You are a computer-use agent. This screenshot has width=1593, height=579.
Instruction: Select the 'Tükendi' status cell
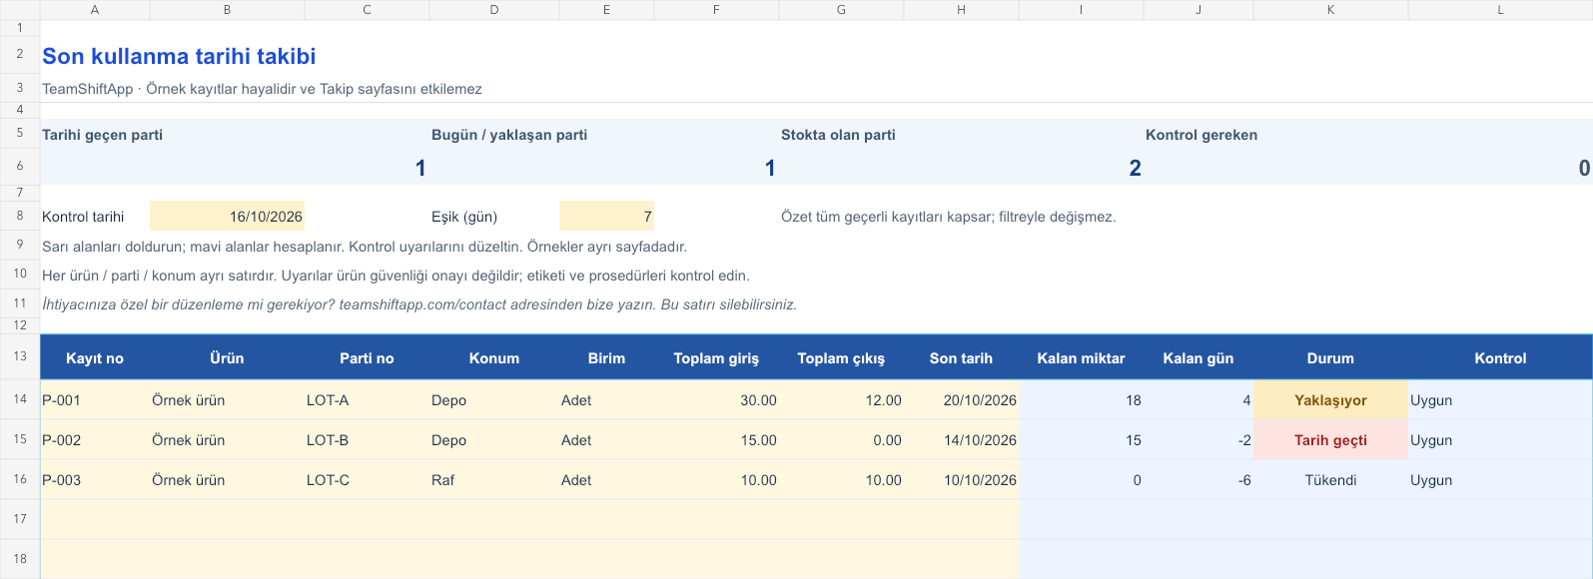[x=1330, y=480]
